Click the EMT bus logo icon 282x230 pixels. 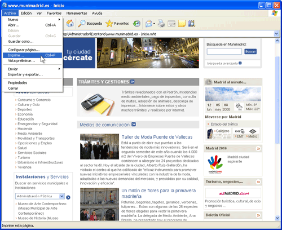point(240,131)
